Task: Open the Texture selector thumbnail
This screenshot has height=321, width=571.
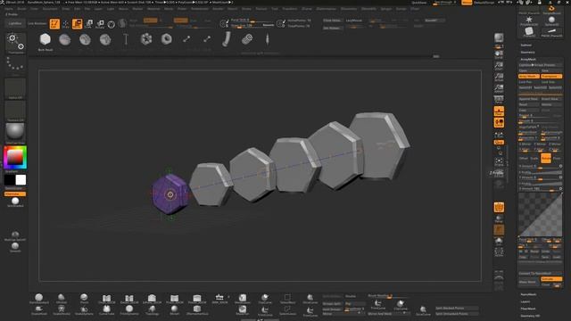Action: 15,111
